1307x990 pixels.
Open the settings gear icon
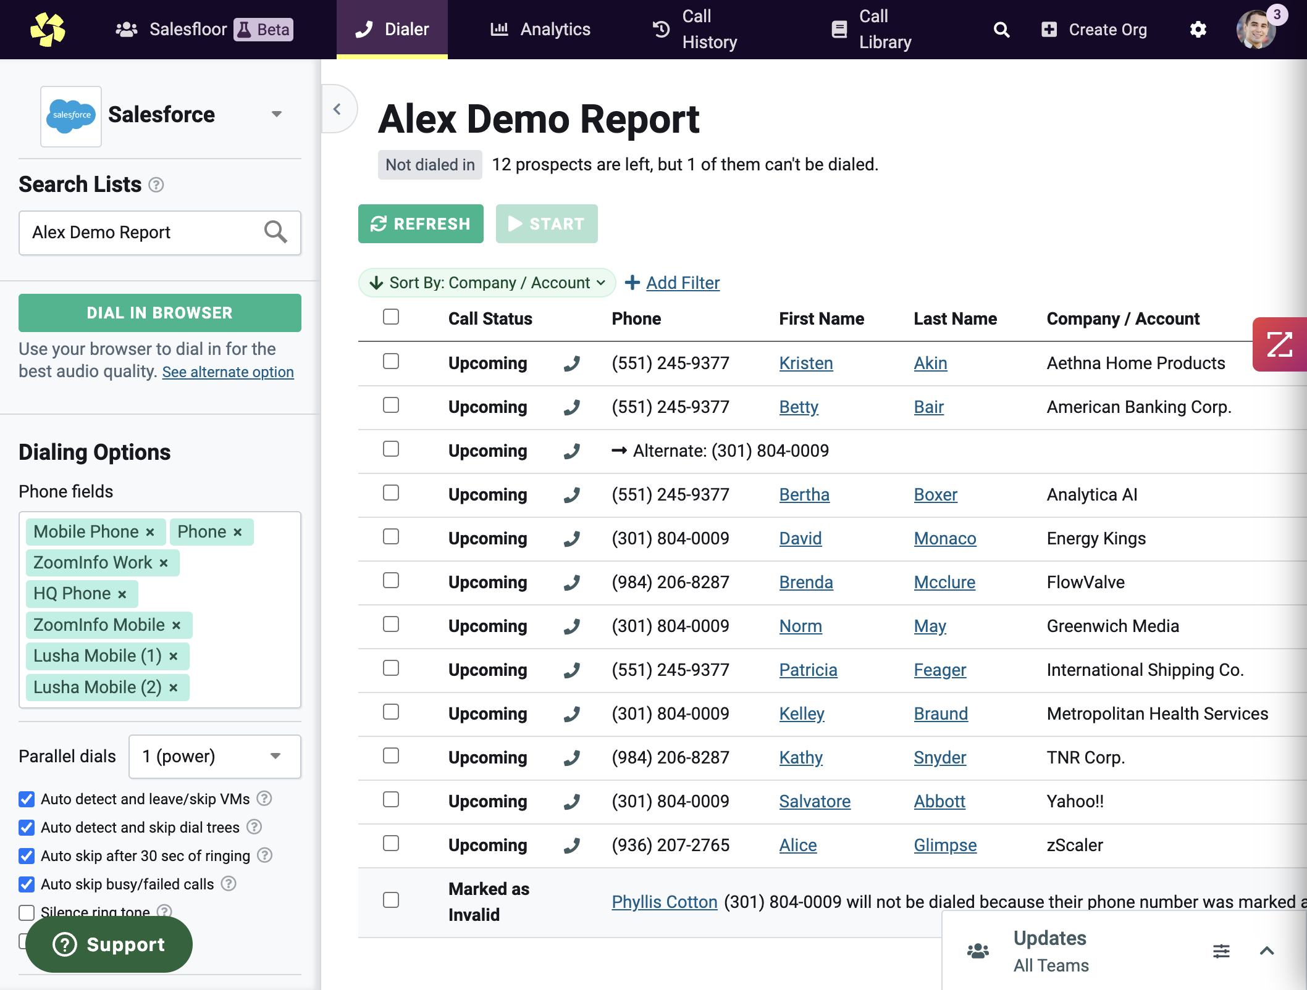click(1198, 30)
